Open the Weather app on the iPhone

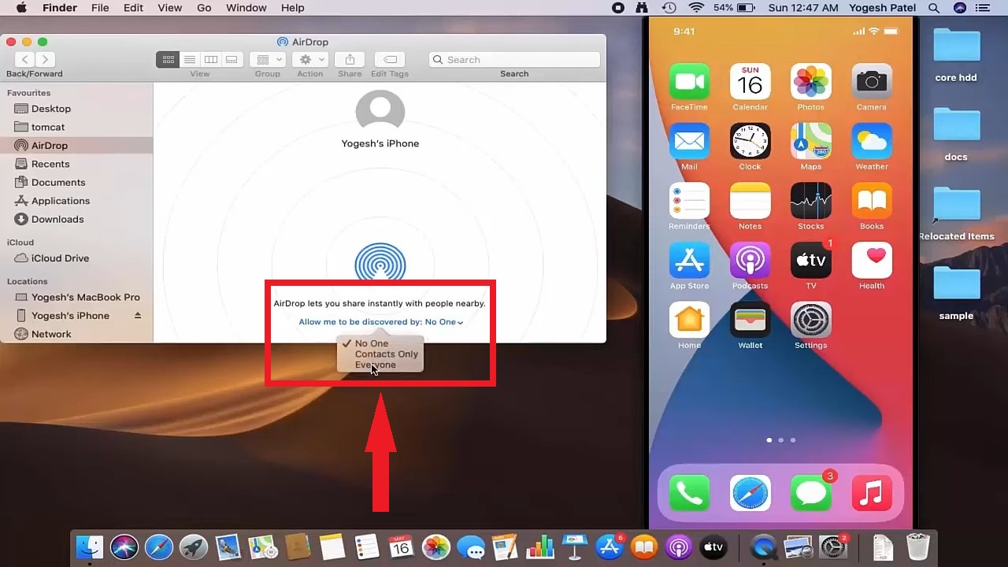872,142
